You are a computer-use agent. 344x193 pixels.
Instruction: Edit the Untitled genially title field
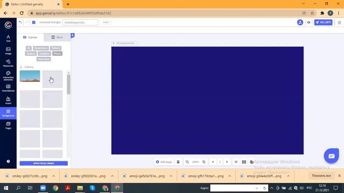click(80, 23)
